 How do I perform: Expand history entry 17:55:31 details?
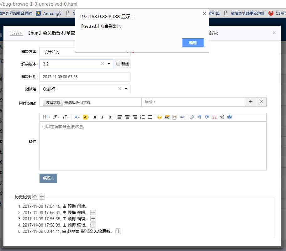[x=93, y=212]
